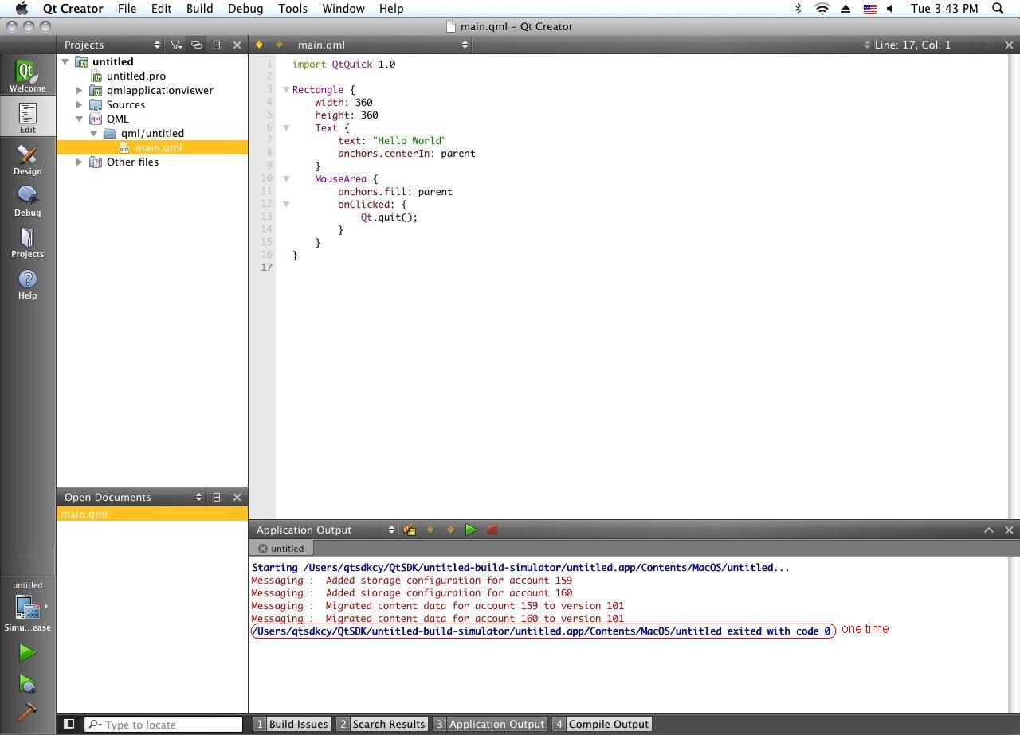Open the main.qml file selector dropdown

click(382, 45)
